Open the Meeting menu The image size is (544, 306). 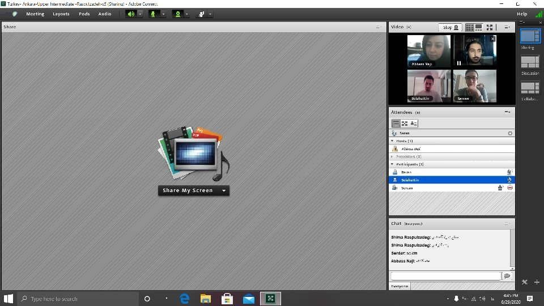35,14
